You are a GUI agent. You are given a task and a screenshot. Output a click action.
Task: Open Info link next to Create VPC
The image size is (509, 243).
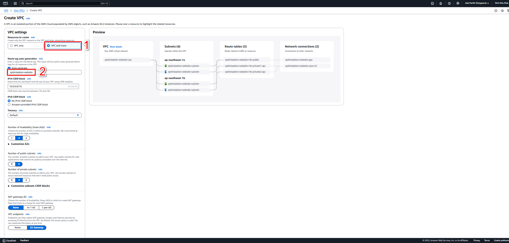coord(28,19)
